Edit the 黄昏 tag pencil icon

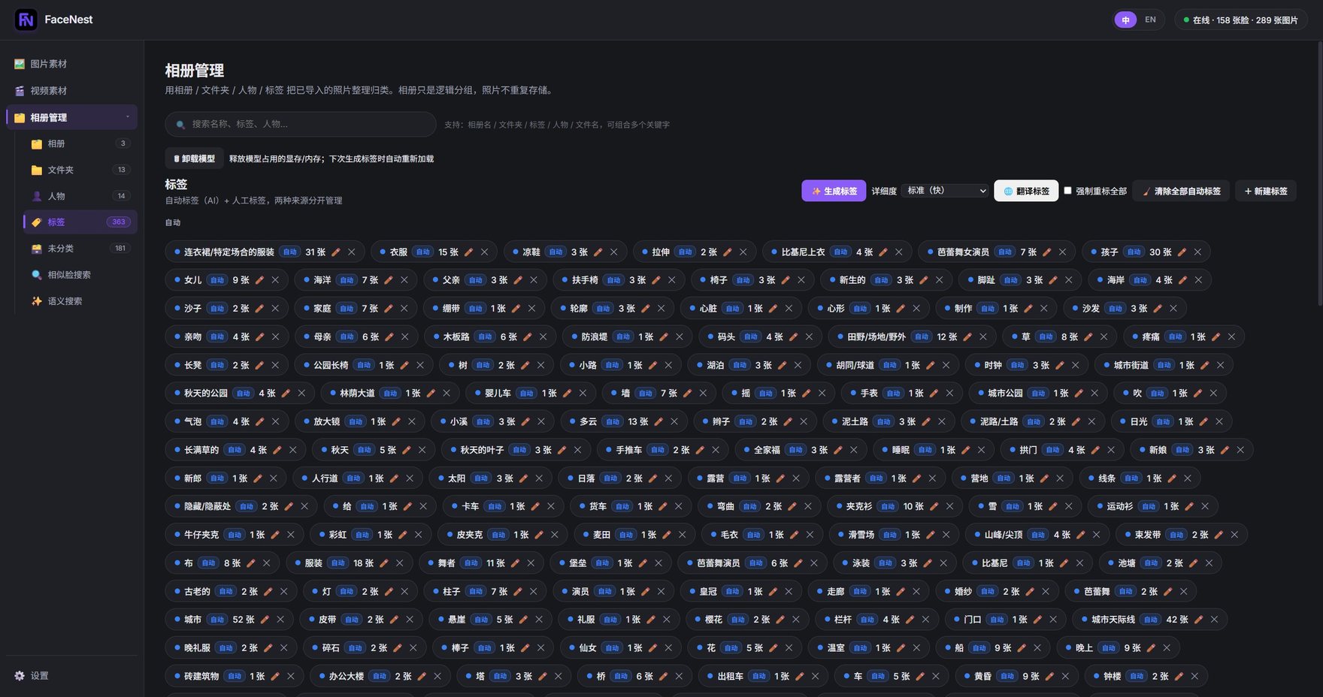point(1049,677)
